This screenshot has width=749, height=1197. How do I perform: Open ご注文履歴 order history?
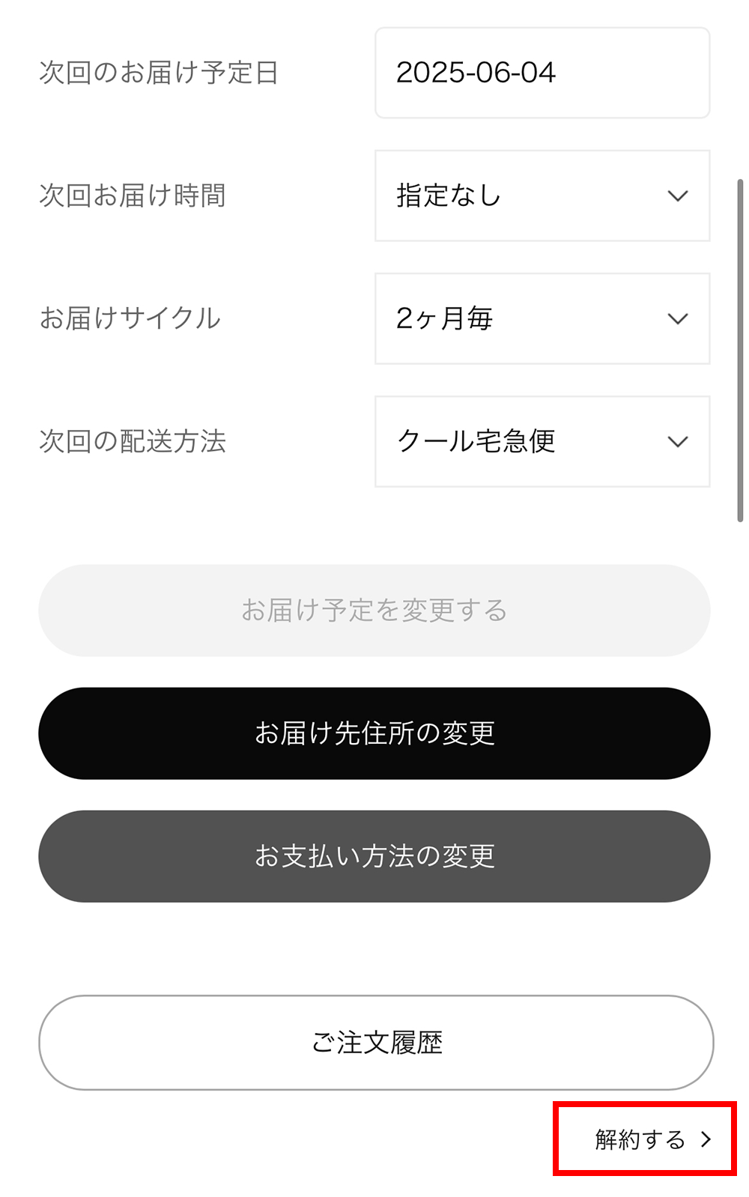[376, 1043]
